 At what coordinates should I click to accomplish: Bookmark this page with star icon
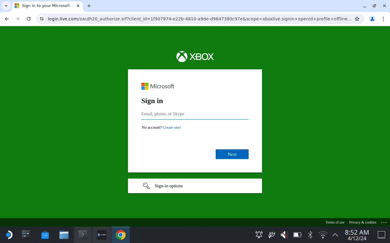(357, 19)
